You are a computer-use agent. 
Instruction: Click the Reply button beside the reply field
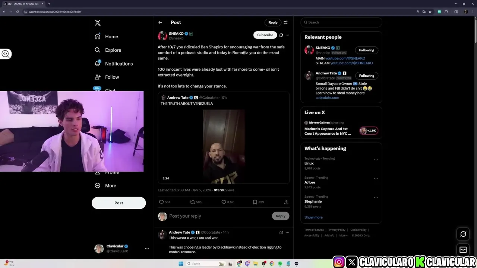(x=281, y=216)
